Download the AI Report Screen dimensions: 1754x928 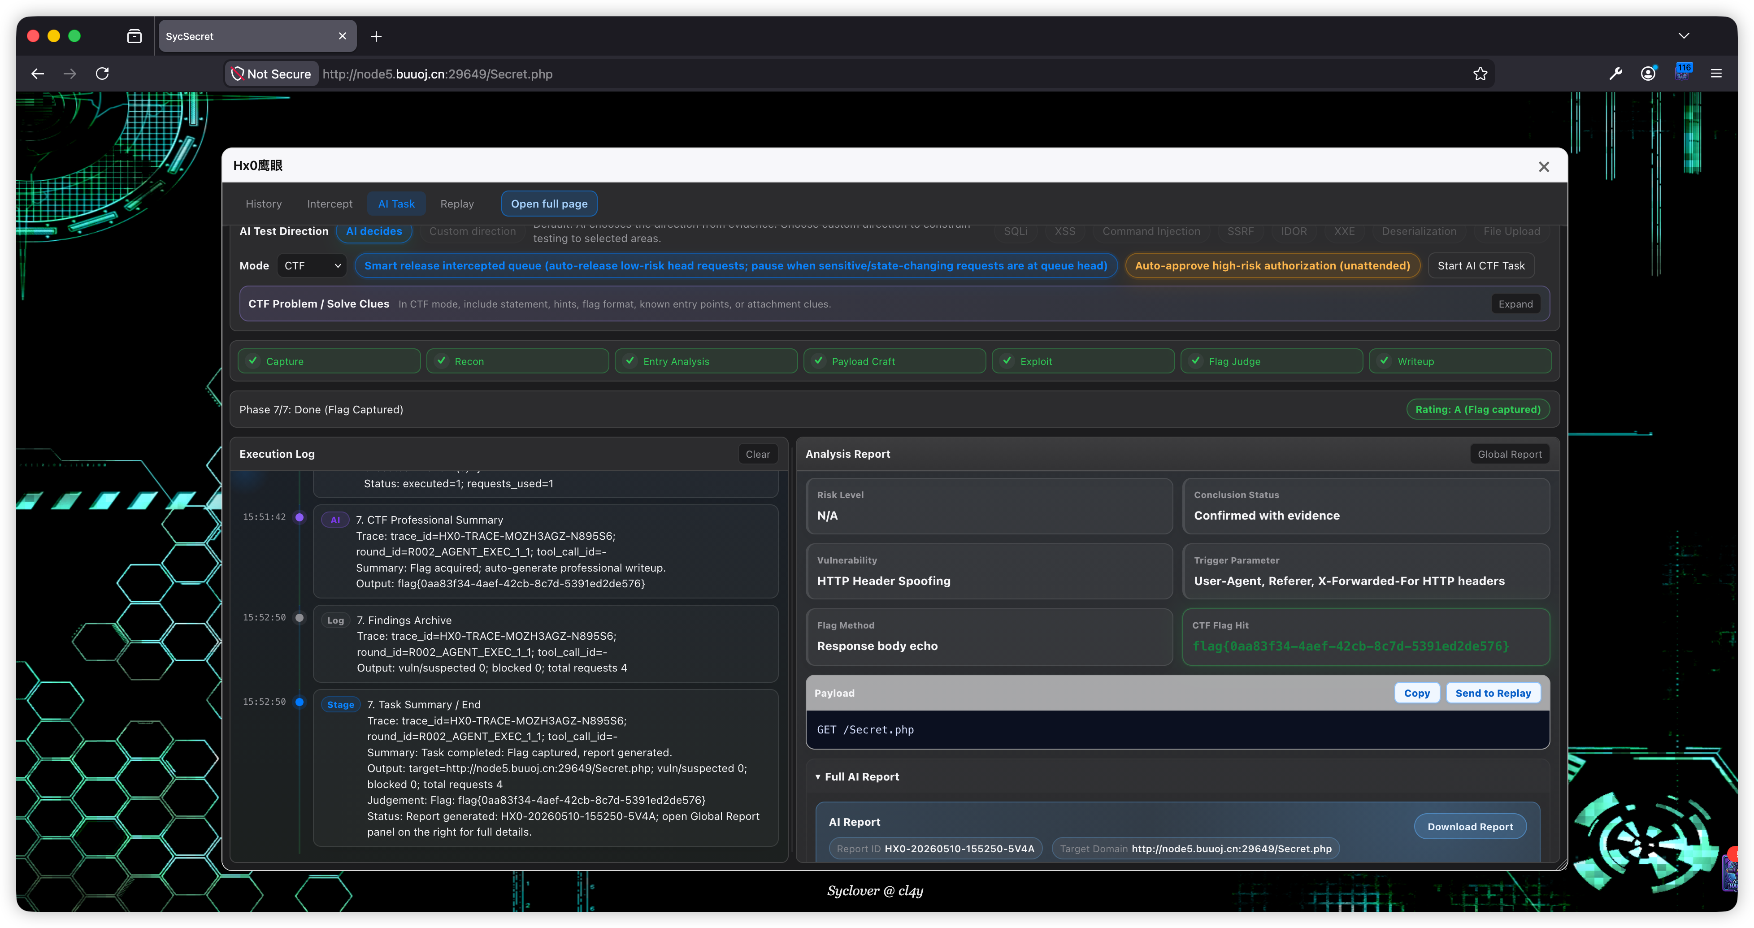(x=1470, y=827)
